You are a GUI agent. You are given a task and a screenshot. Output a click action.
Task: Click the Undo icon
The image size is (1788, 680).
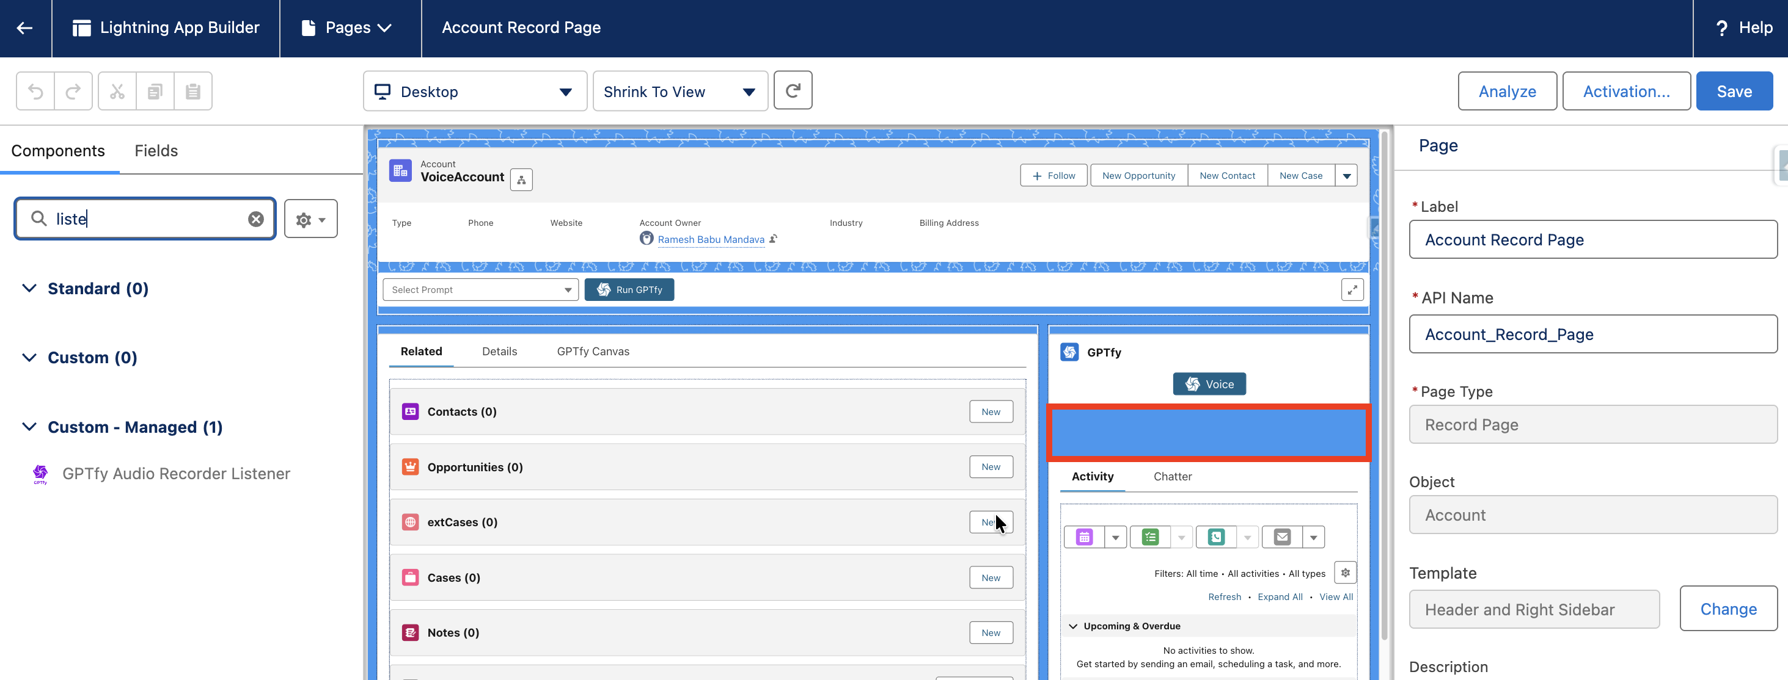point(35,91)
